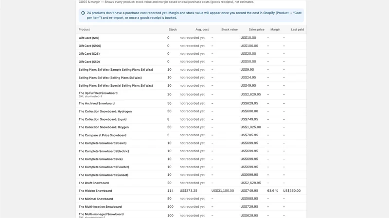The width and height of the screenshot is (389, 218).
Task: Click the Last paid column header
Action: coord(297,30)
